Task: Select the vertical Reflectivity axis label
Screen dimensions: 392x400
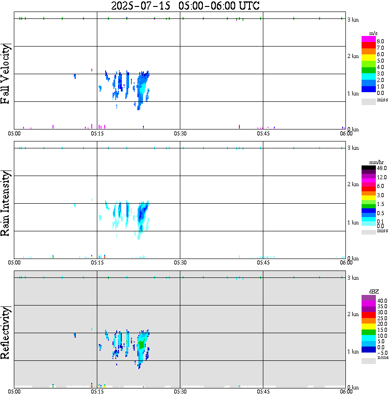Action: (x=6, y=333)
